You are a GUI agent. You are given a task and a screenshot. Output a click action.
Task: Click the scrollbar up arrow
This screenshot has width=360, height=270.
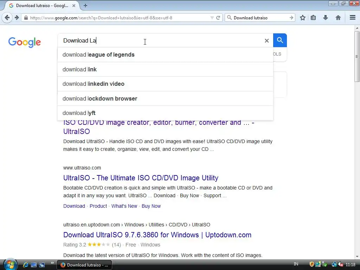click(357, 28)
